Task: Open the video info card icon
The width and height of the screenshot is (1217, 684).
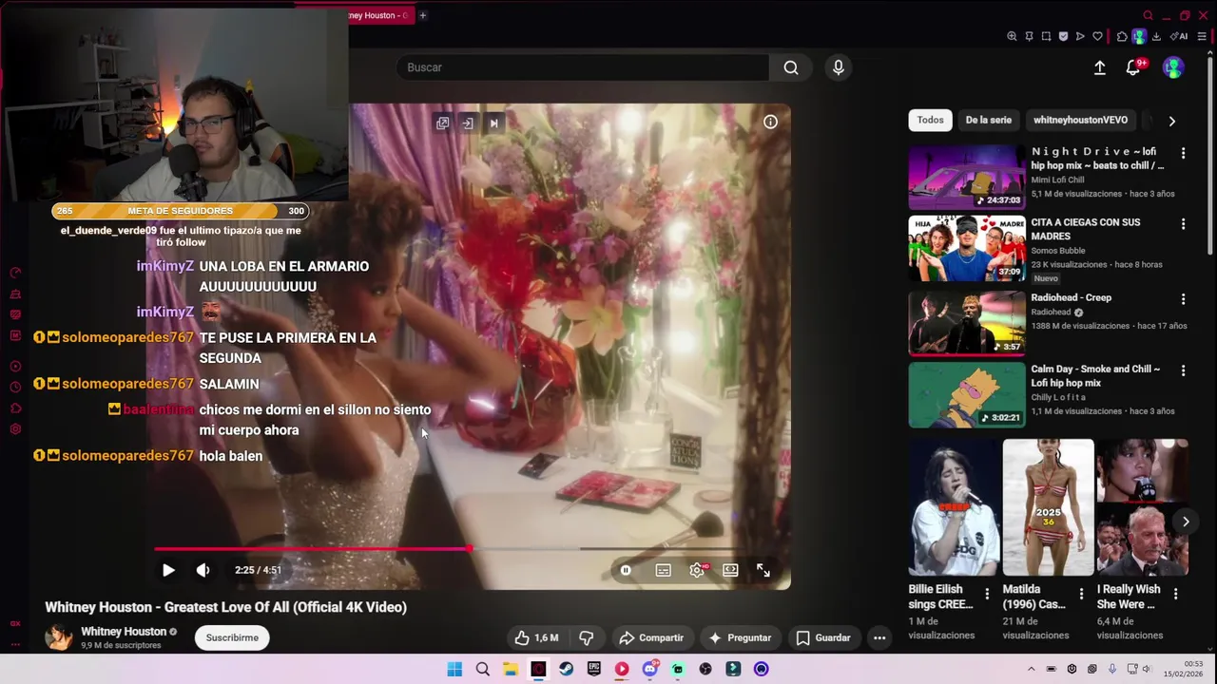Action: (770, 122)
